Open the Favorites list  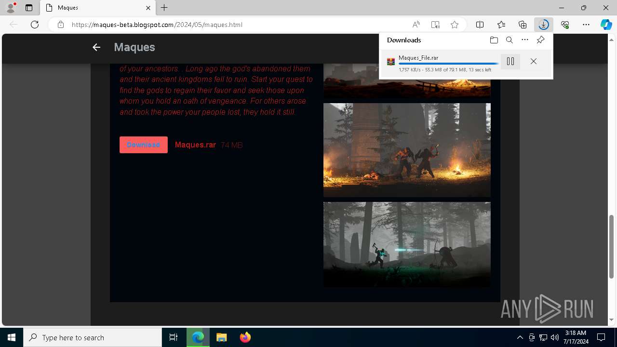pyautogui.click(x=501, y=25)
